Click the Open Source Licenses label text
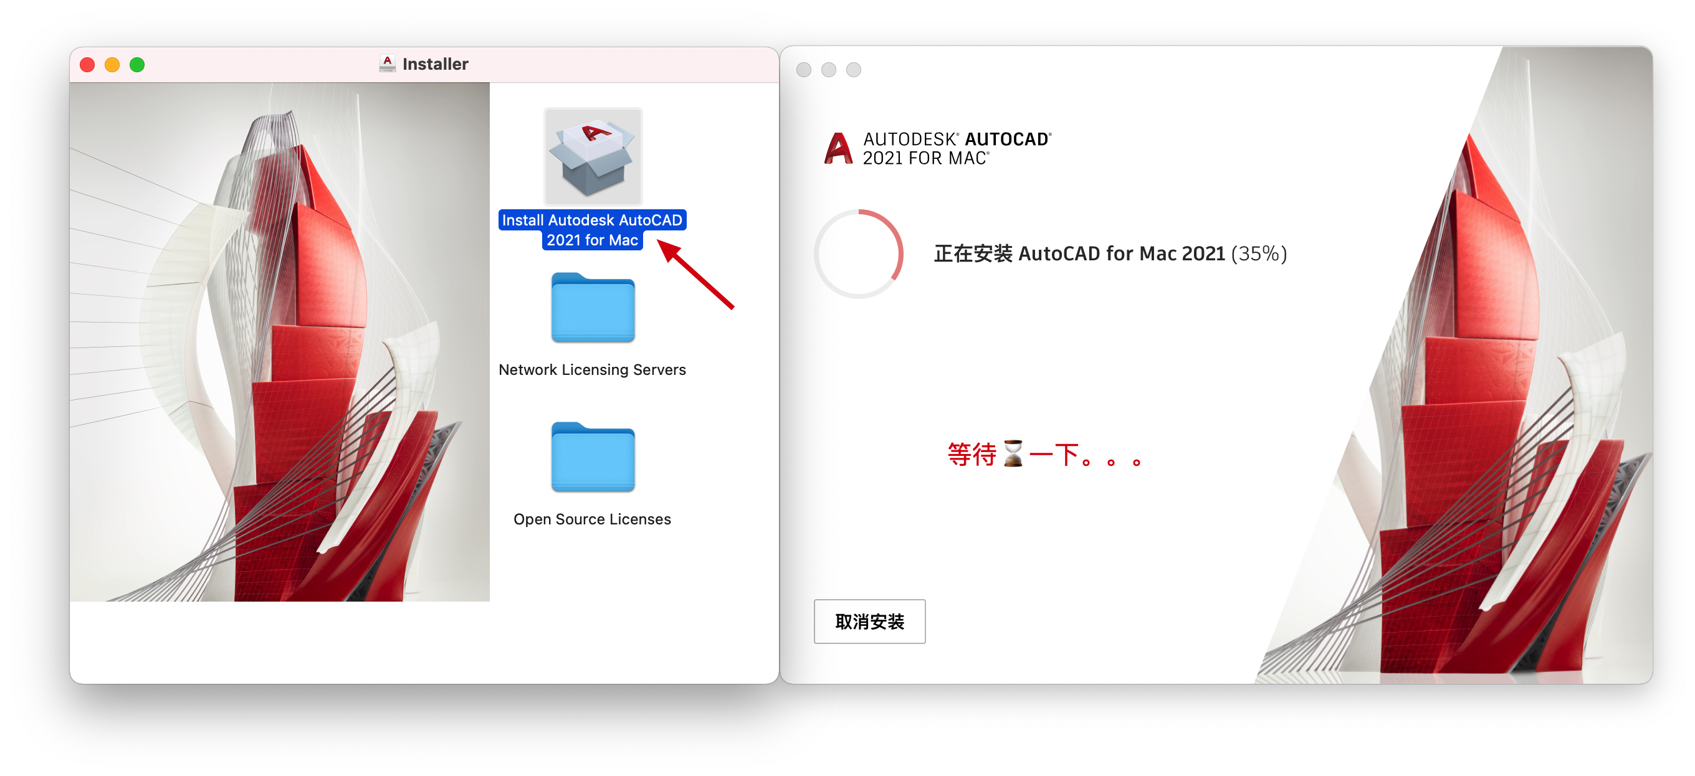Image resolution: width=1695 pixels, height=776 pixels. 592,519
